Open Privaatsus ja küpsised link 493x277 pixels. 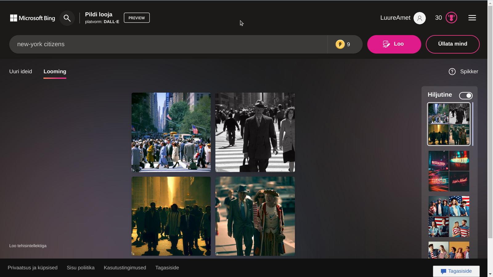click(33, 268)
